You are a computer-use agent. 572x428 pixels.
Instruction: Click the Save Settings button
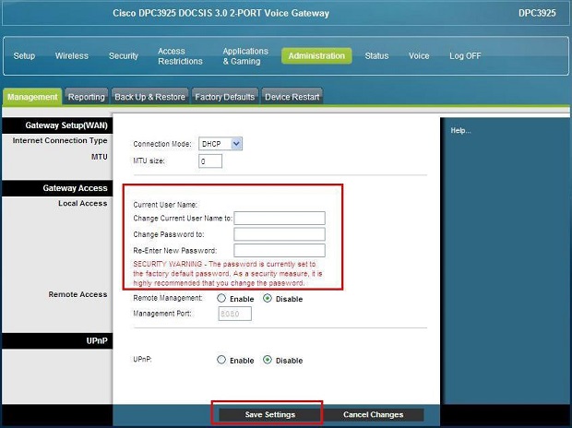coord(270,414)
